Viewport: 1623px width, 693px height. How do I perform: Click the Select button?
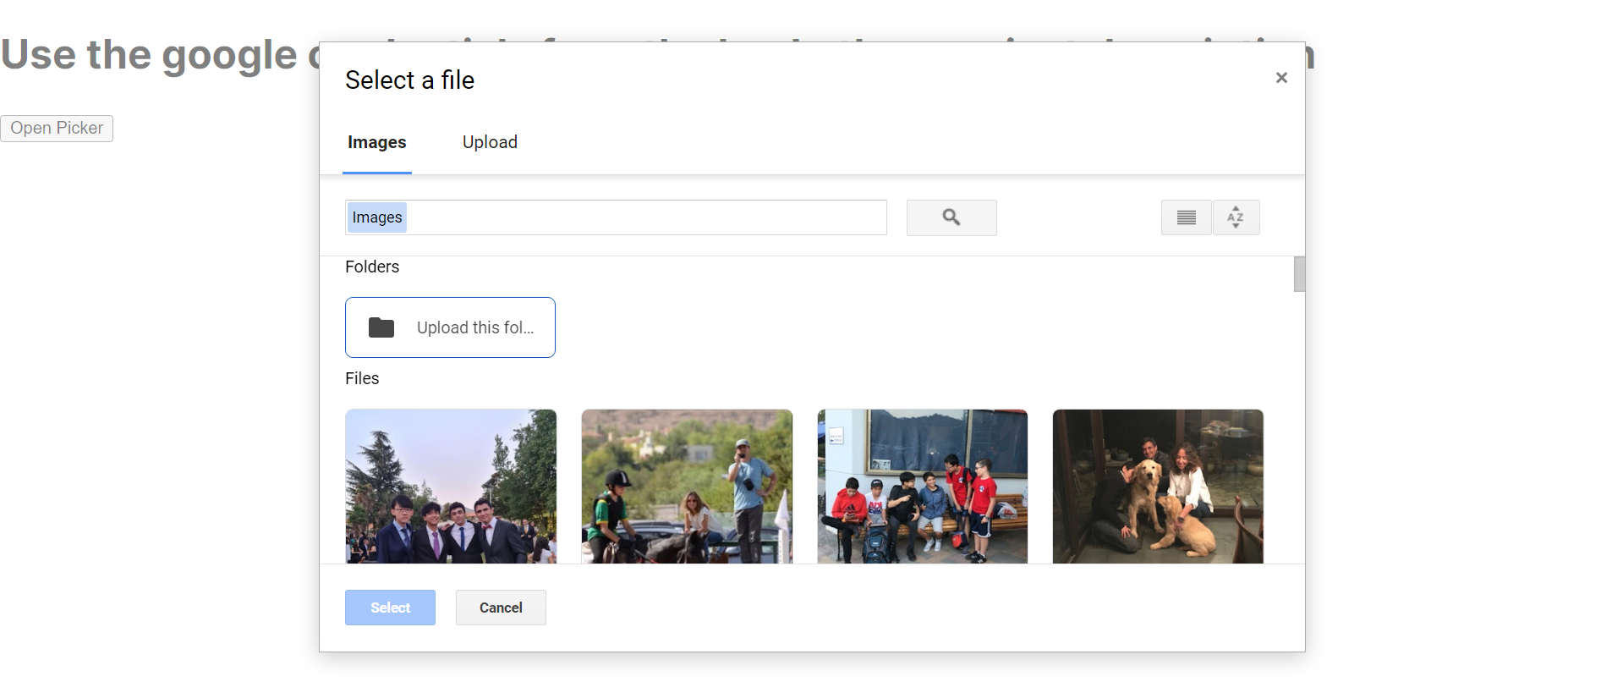click(x=390, y=608)
